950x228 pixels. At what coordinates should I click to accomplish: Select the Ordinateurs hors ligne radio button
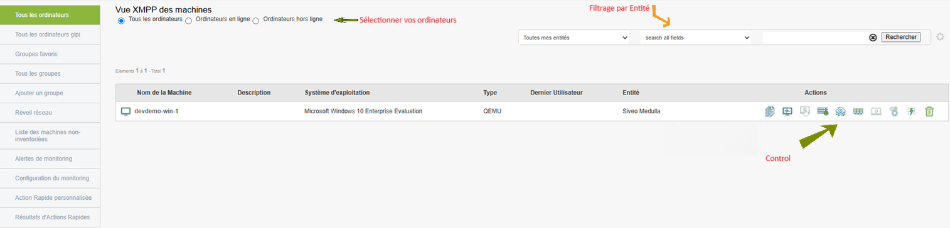(x=255, y=21)
